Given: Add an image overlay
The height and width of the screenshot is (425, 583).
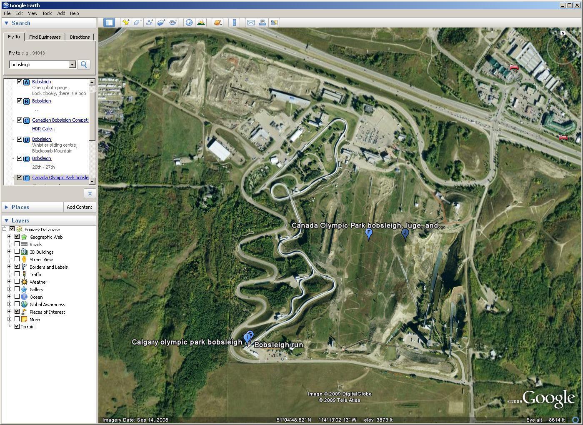Looking at the screenshot, I should coord(161,22).
